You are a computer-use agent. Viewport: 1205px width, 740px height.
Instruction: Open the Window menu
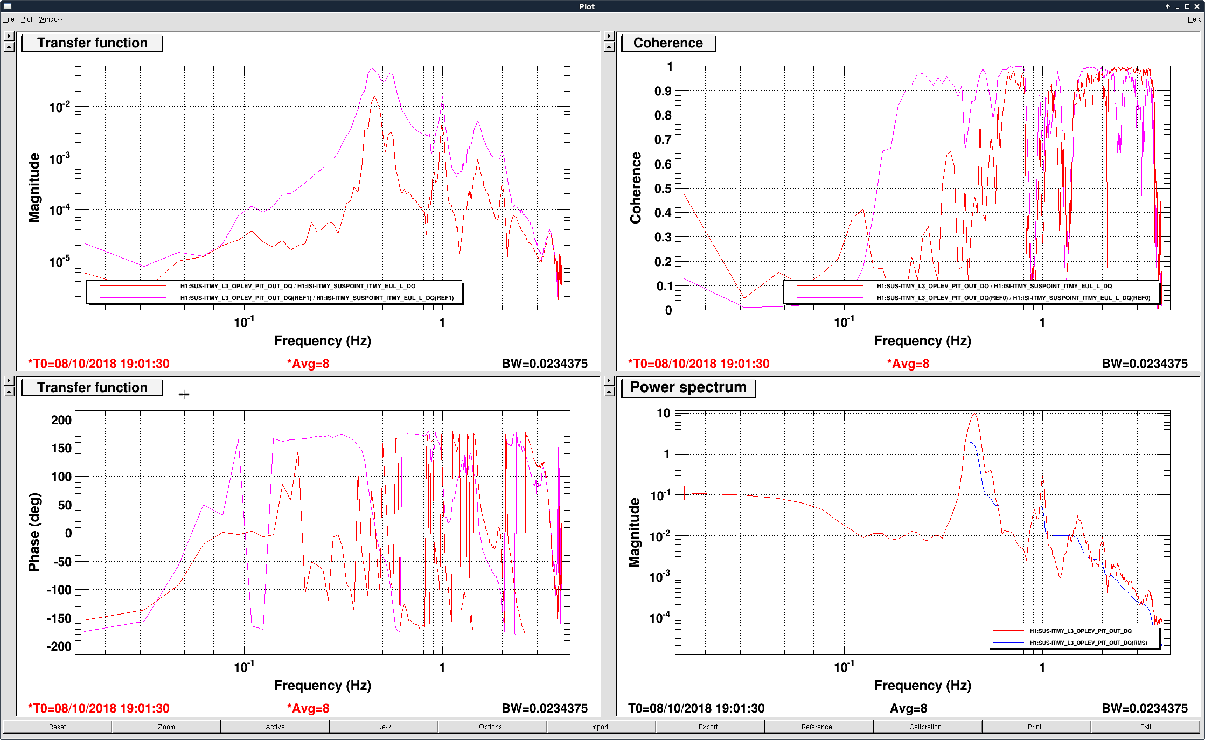[51, 19]
